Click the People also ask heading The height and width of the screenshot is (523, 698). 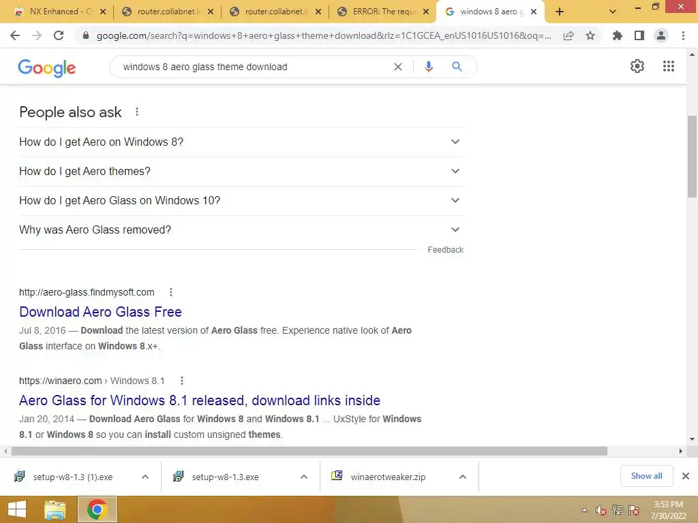tap(70, 112)
